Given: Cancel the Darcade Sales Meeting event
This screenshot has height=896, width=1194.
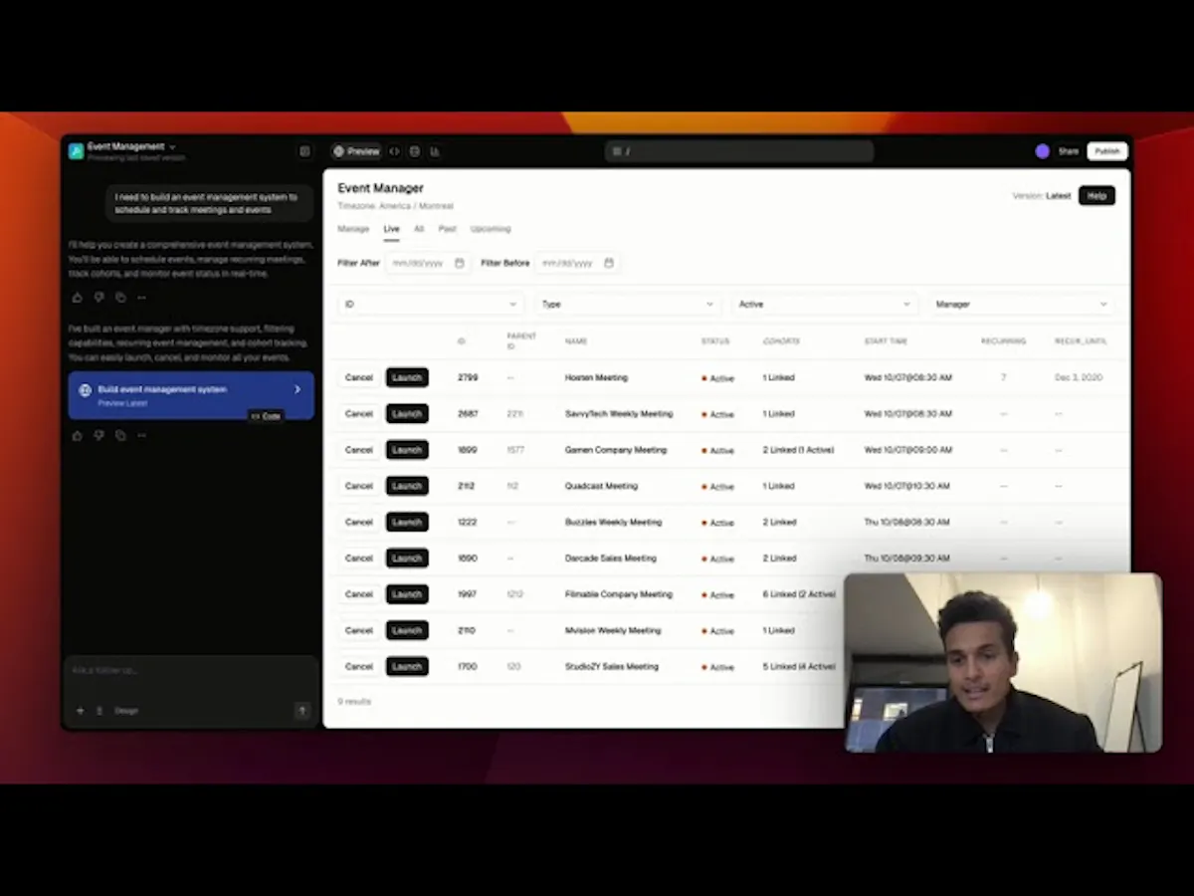Looking at the screenshot, I should (359, 559).
